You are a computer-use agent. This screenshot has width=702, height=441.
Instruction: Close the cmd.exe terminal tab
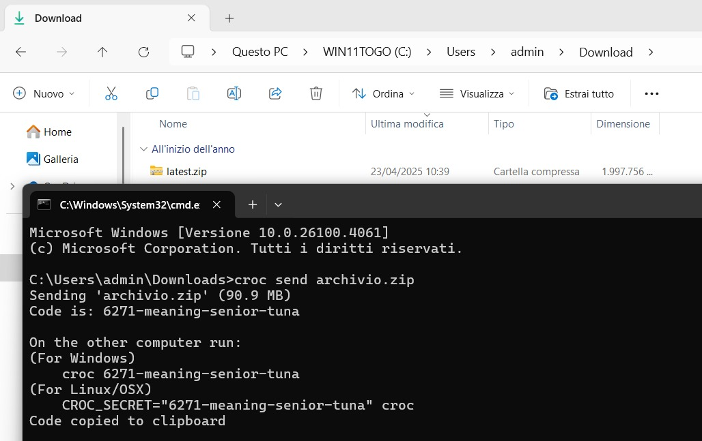[216, 204]
